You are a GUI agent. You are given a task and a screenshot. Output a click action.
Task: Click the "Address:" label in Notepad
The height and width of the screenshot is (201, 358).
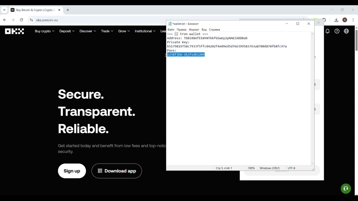point(175,38)
